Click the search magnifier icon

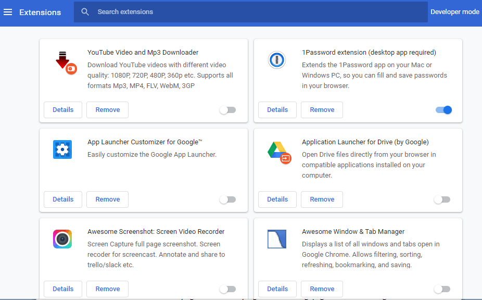(85, 12)
